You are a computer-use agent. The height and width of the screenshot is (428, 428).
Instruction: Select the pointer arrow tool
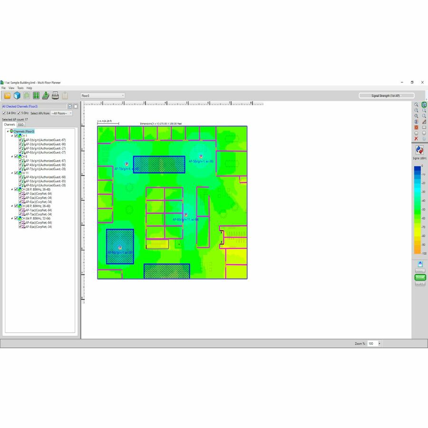424,105
